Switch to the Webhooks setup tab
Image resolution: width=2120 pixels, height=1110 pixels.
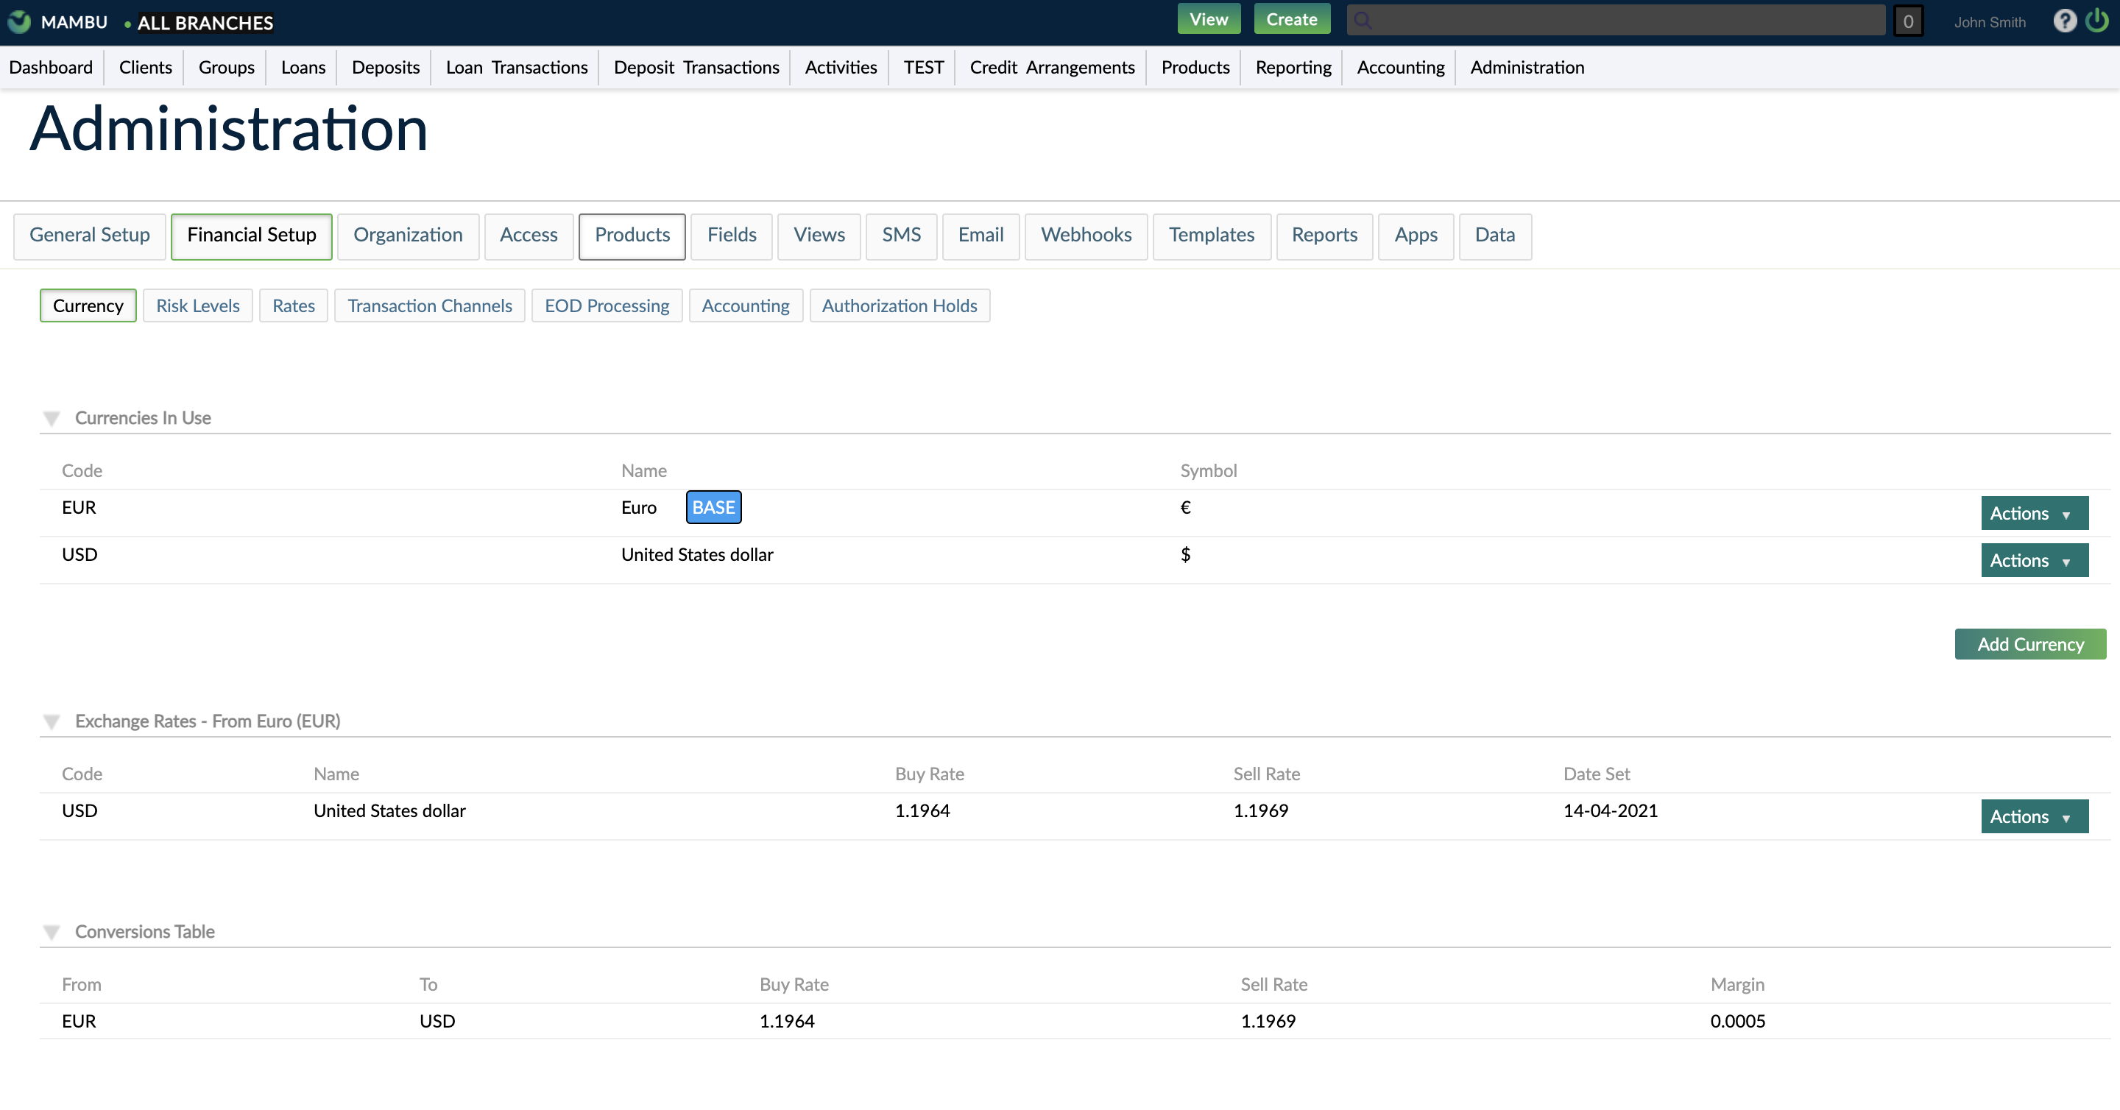point(1086,236)
